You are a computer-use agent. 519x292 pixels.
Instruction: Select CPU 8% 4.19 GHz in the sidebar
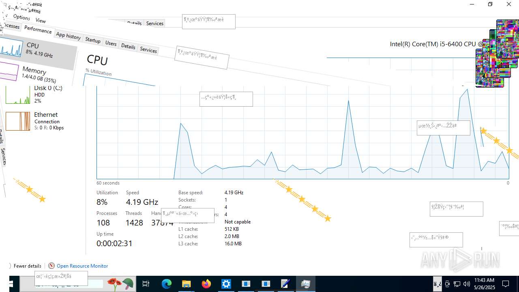[39, 49]
